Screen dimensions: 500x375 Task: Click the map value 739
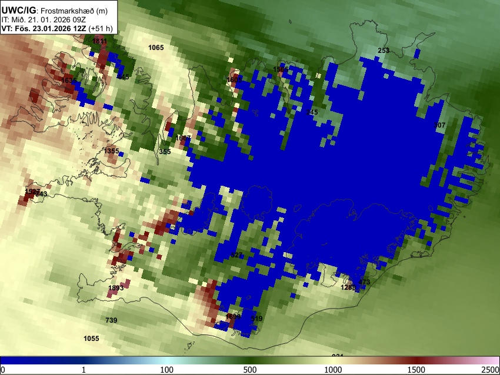pos(111,320)
